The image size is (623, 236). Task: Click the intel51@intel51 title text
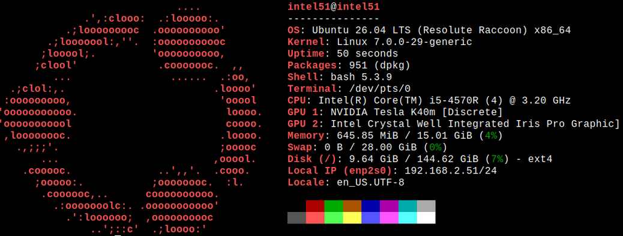tap(333, 7)
